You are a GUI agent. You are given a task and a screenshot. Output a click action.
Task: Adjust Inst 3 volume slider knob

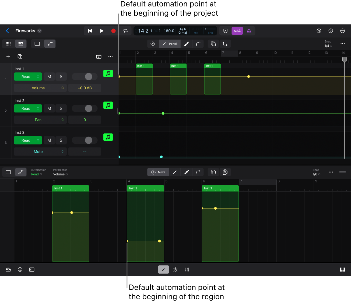coord(89,140)
